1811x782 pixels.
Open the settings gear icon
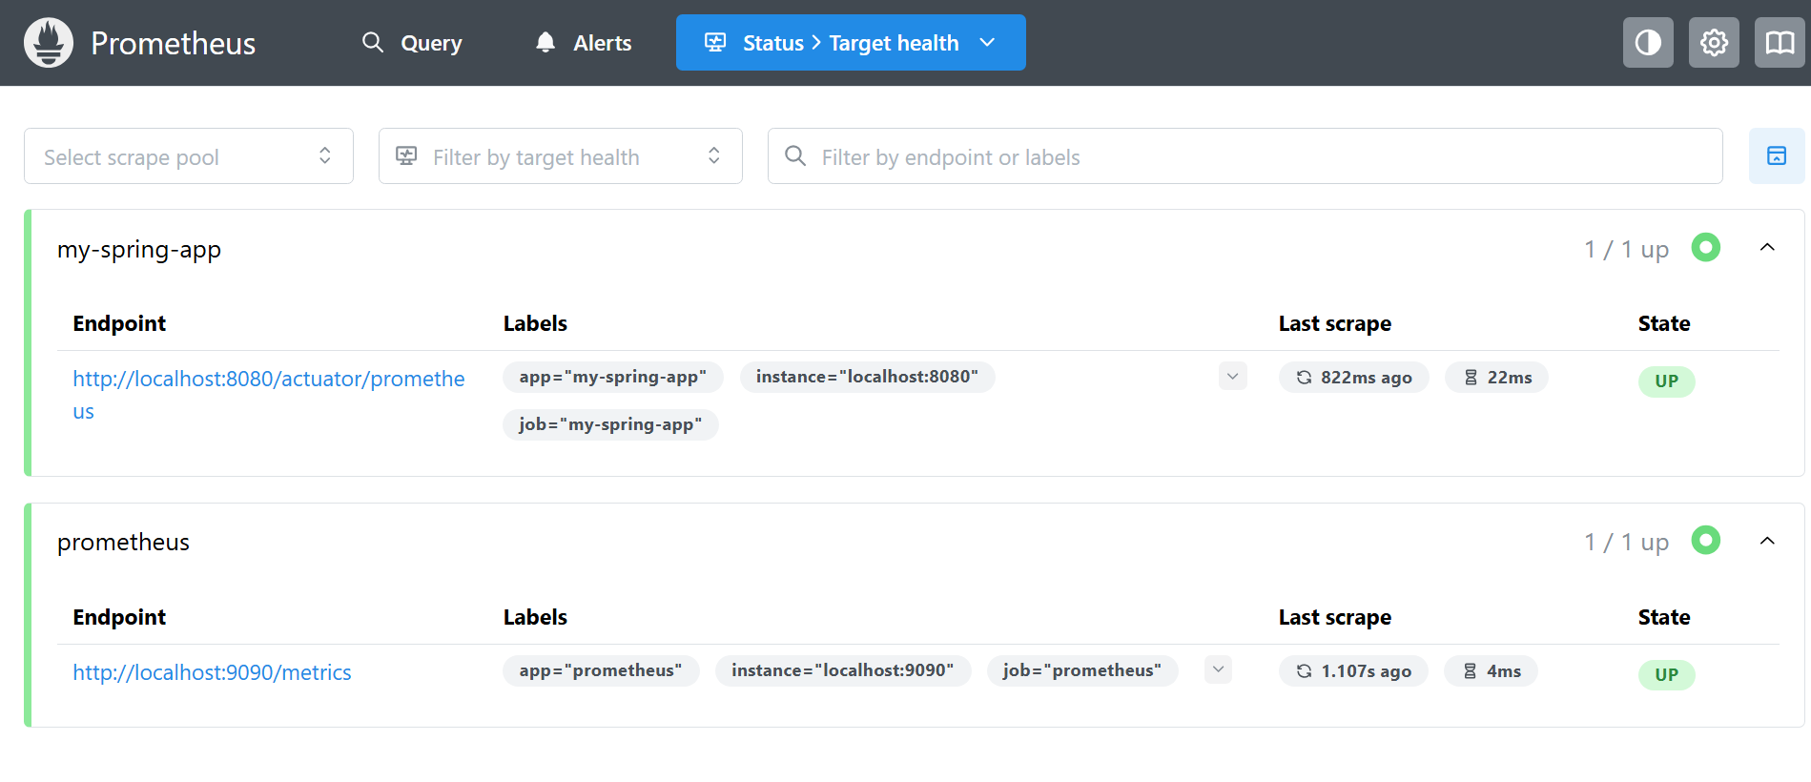1713,43
